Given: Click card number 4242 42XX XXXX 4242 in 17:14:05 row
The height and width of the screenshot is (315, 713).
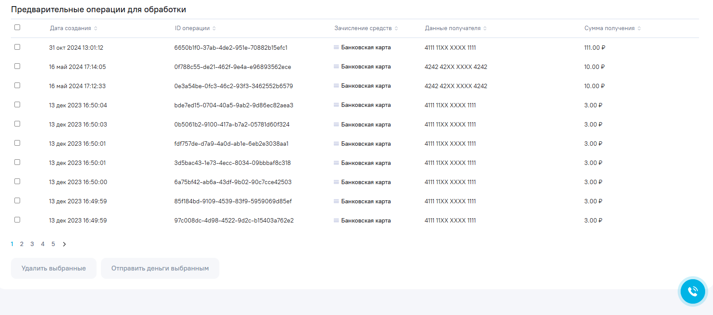Looking at the screenshot, I should click(456, 67).
